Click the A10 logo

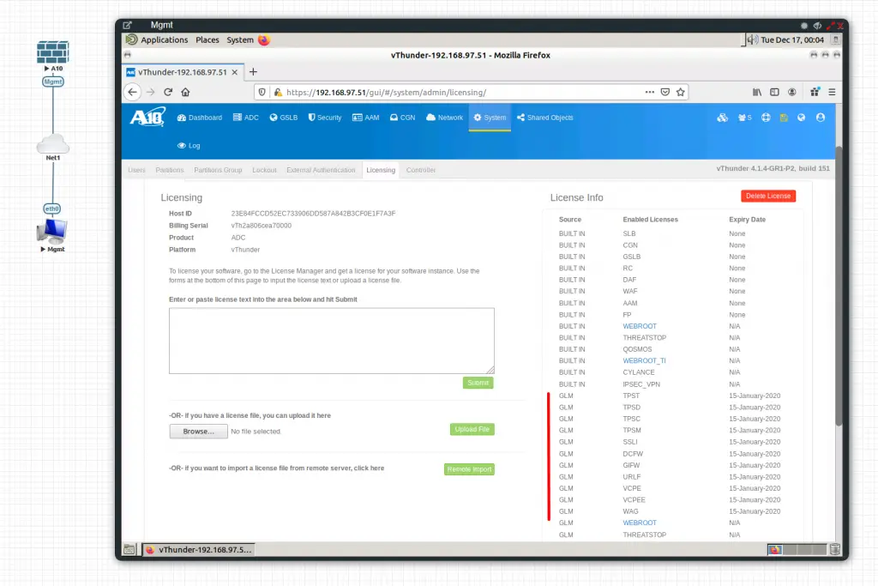[147, 117]
